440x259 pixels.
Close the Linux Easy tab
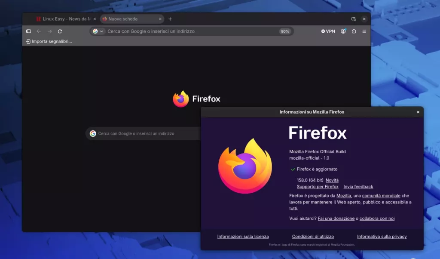(95, 19)
